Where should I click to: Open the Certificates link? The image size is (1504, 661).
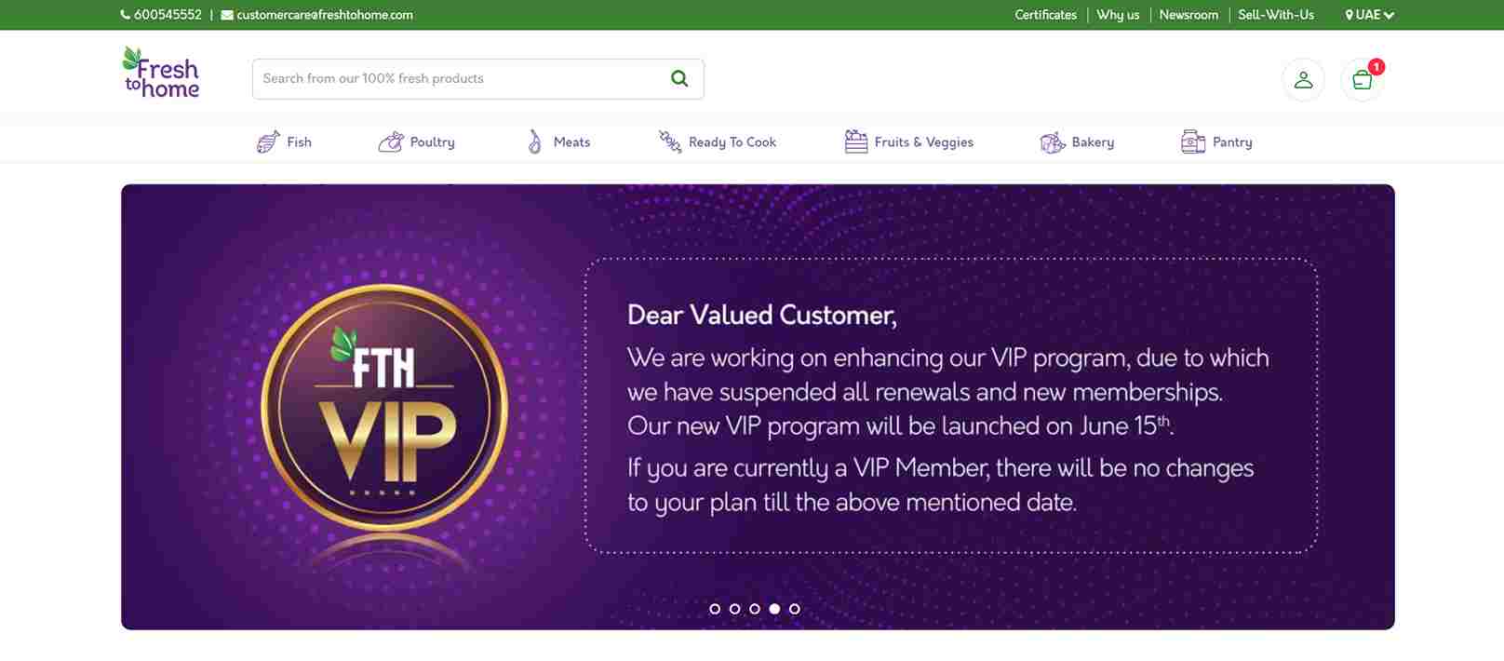pyautogui.click(x=1045, y=15)
